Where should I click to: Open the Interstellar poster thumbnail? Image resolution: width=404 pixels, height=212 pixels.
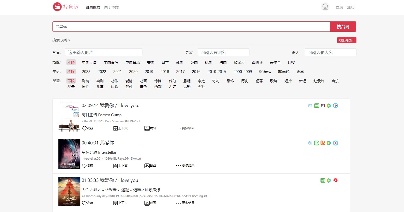pos(69,154)
